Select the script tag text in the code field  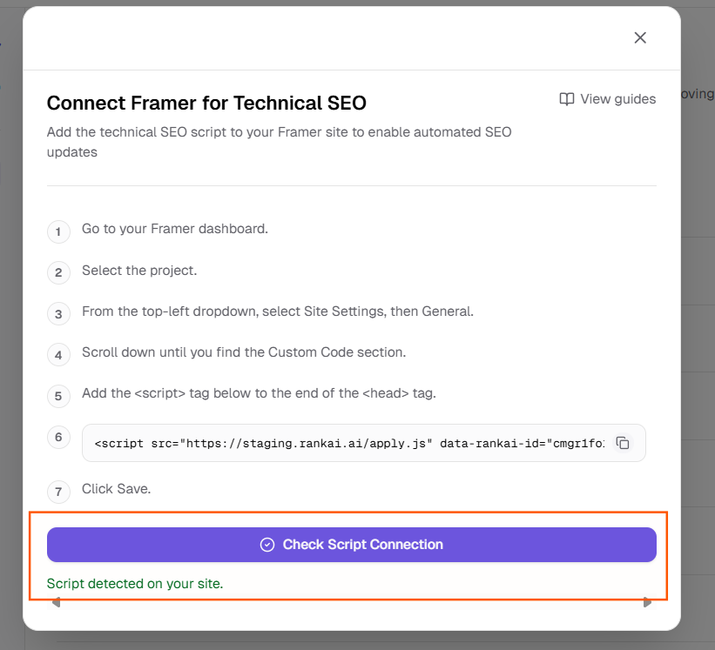(x=348, y=443)
